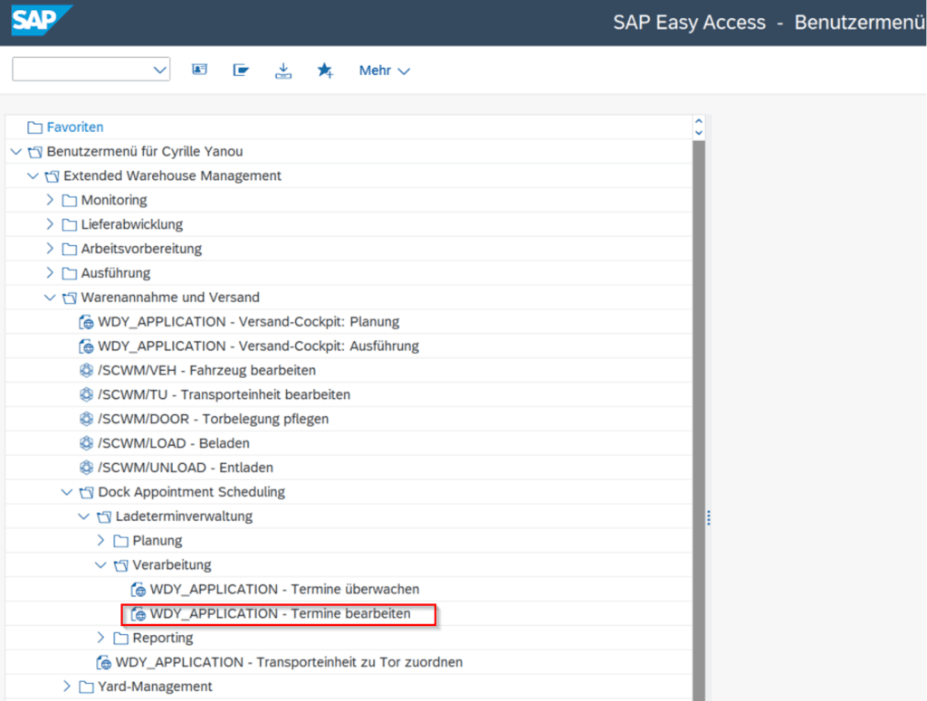
Task: Click the icon for Transporteinheit zu Tor zuordnen
Action: (103, 663)
